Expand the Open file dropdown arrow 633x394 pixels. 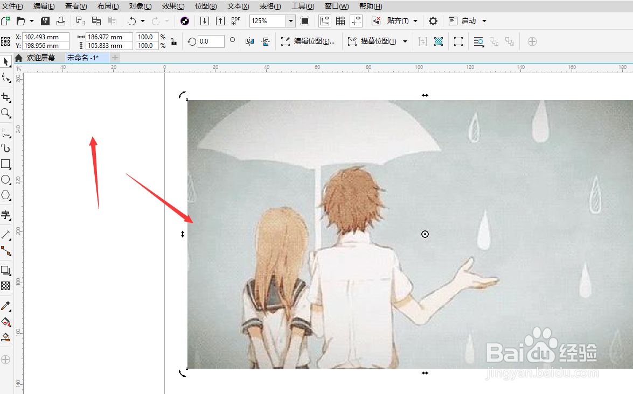(x=31, y=21)
